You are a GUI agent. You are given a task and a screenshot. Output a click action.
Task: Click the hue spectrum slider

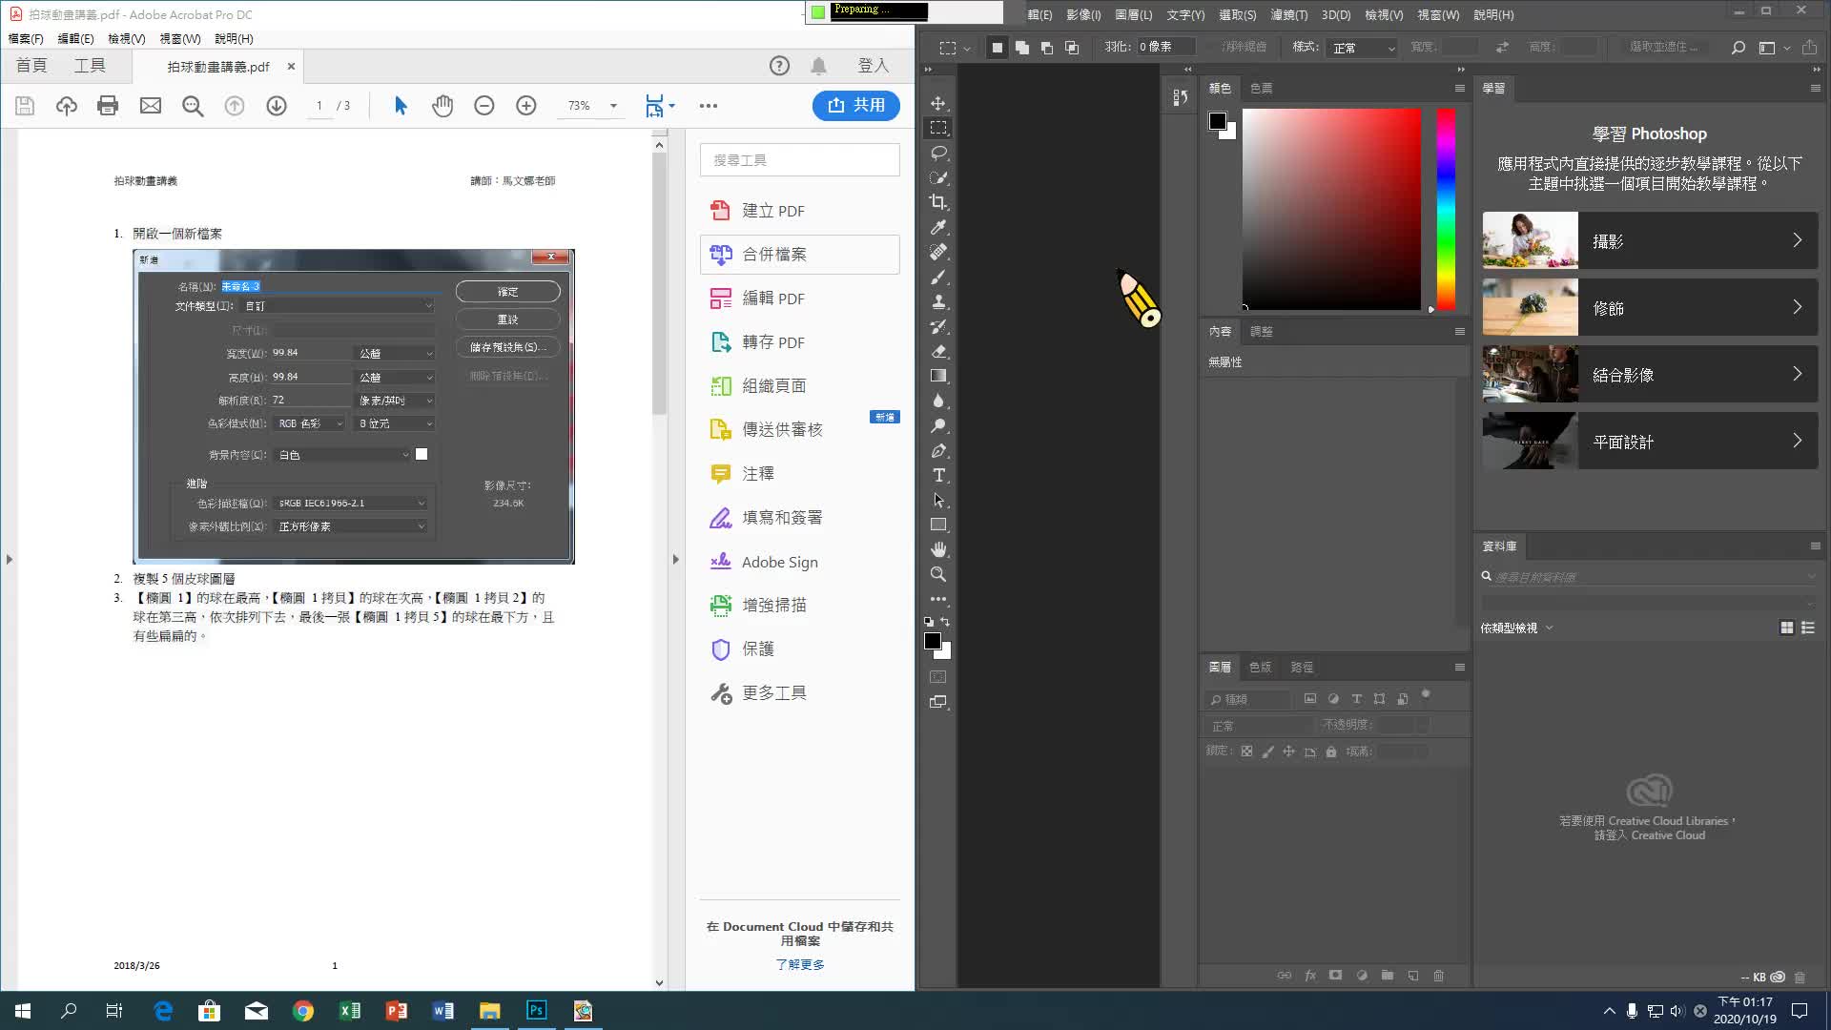point(1446,209)
